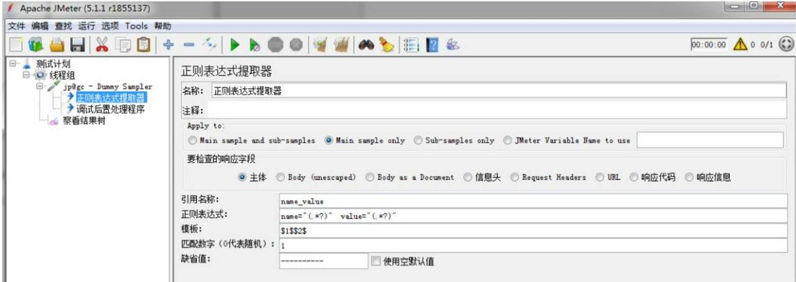Click the remote engine status circle icon

(787, 45)
